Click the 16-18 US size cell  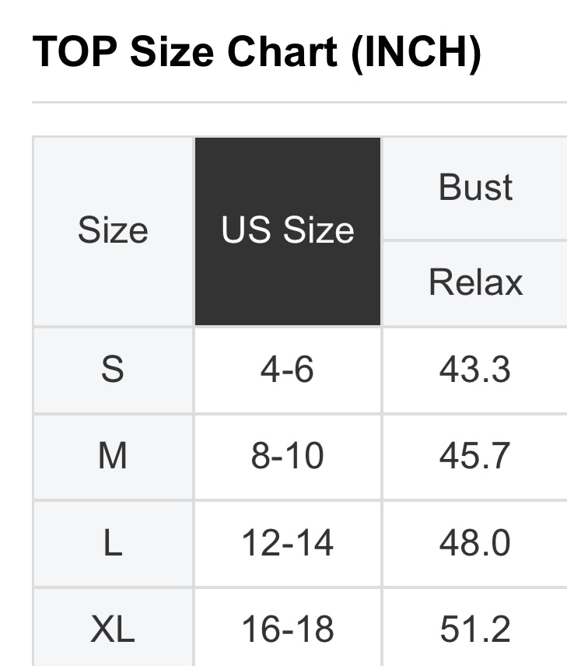tap(287, 629)
